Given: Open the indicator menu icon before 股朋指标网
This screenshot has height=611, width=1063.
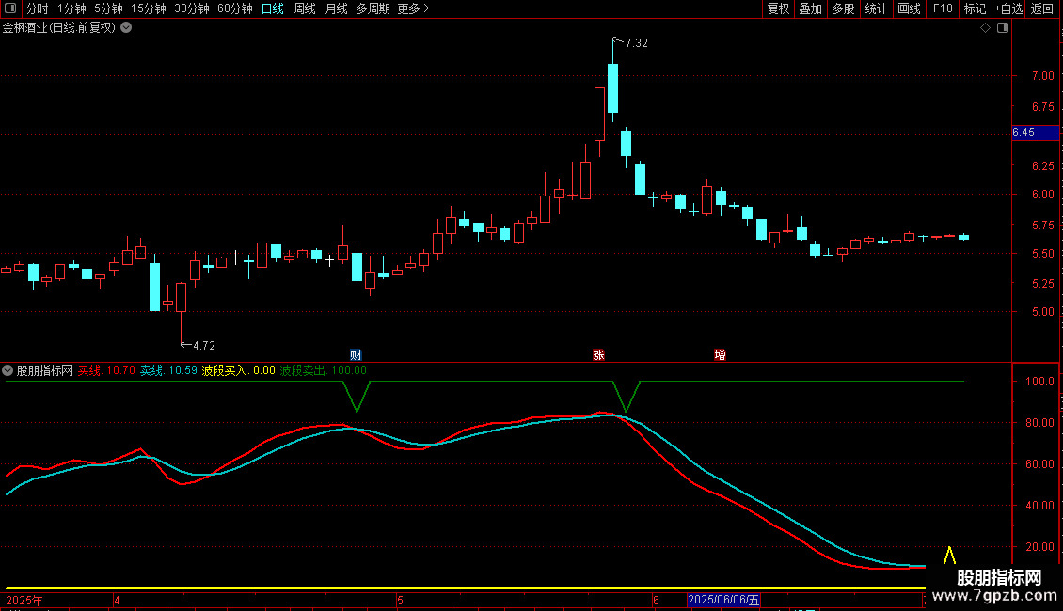Looking at the screenshot, I should click(8, 370).
